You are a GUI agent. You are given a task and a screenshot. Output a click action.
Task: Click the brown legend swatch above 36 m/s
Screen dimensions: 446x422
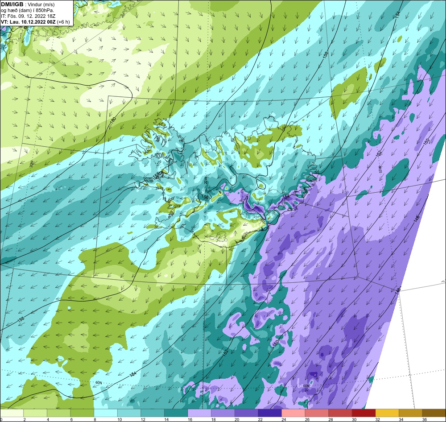tap(434, 413)
